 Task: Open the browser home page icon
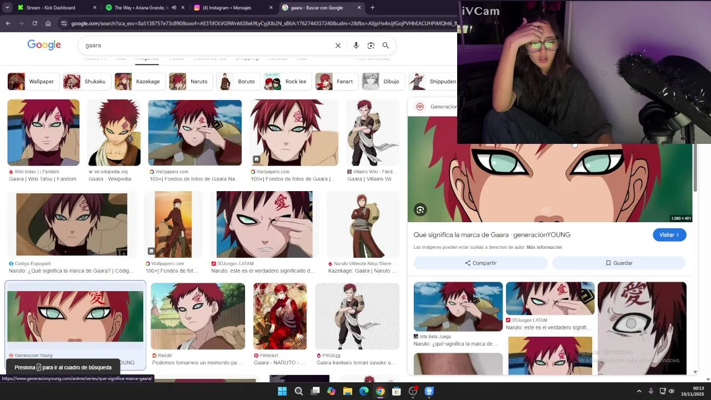[48, 23]
